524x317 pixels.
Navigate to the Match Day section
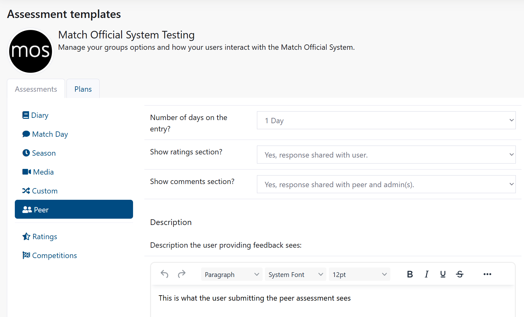point(50,134)
